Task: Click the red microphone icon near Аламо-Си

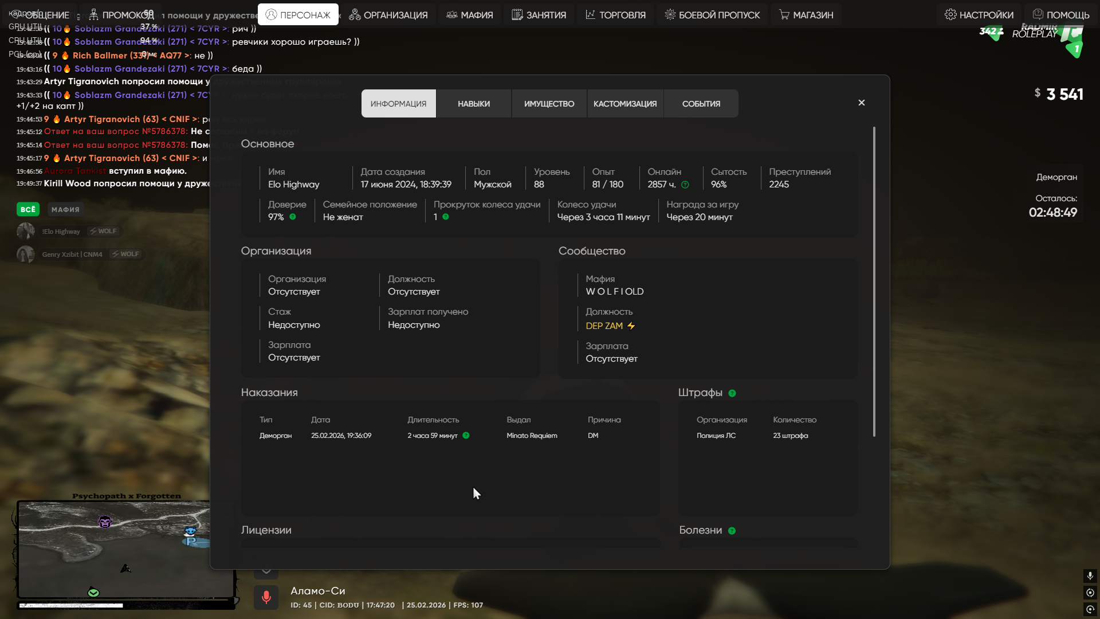Action: click(266, 597)
